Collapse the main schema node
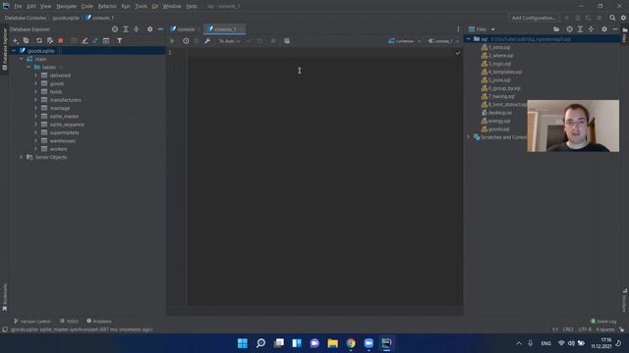Image resolution: width=629 pixels, height=353 pixels. (x=22, y=59)
